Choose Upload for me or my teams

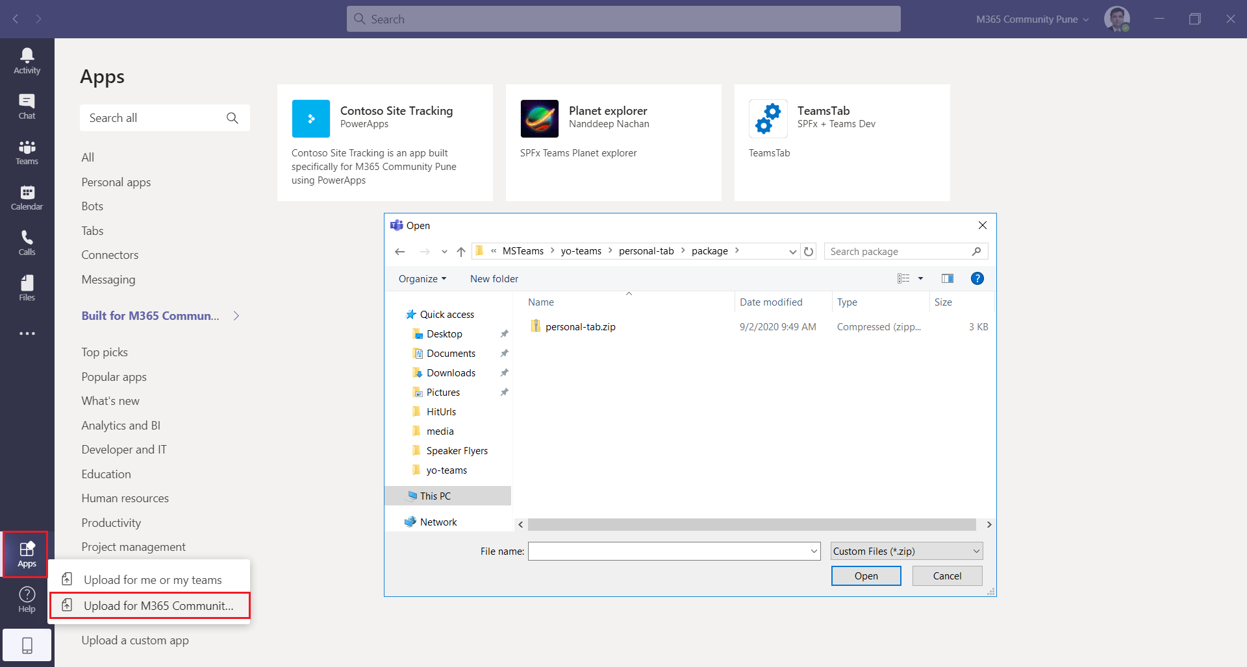(153, 579)
